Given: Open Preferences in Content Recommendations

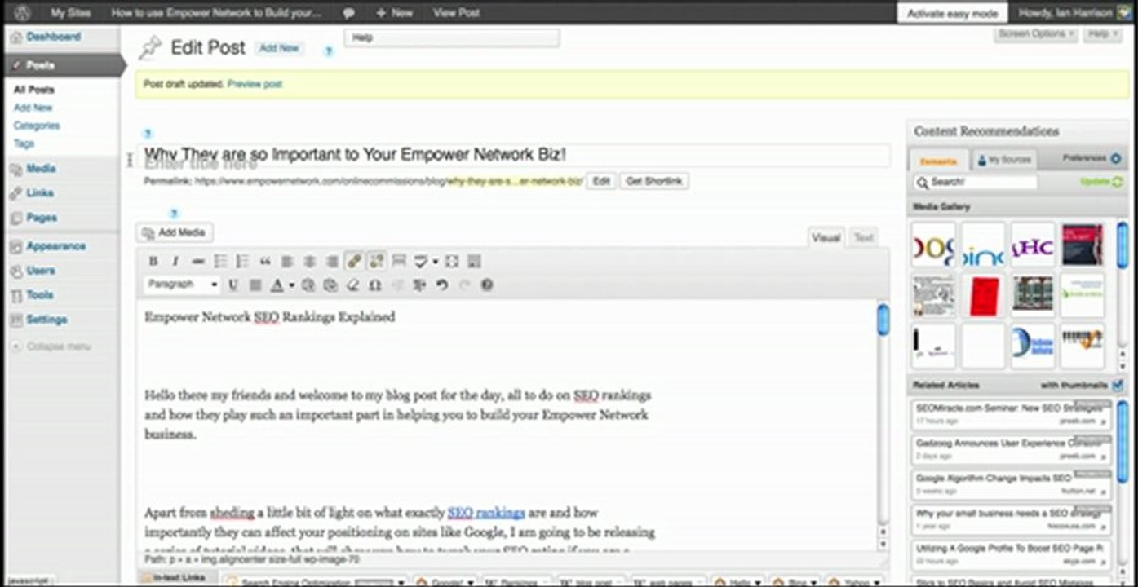Looking at the screenshot, I should [1092, 158].
